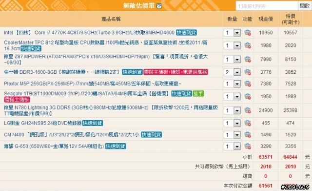The height and width of the screenshot is (191, 312).
Task: Click the green tag on the Seagate row
Action: (198, 93)
